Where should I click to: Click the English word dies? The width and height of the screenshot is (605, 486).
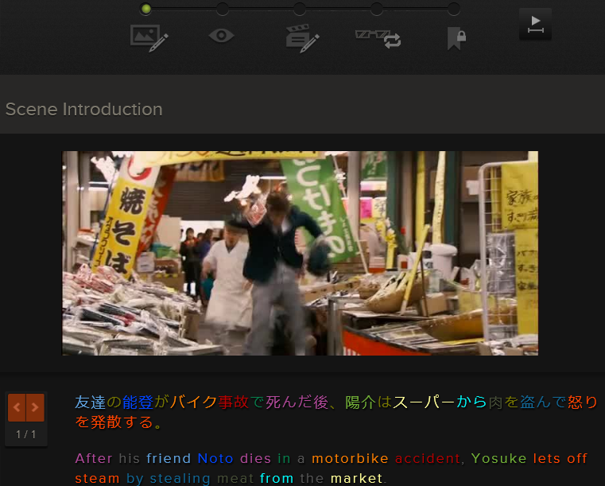(255, 459)
